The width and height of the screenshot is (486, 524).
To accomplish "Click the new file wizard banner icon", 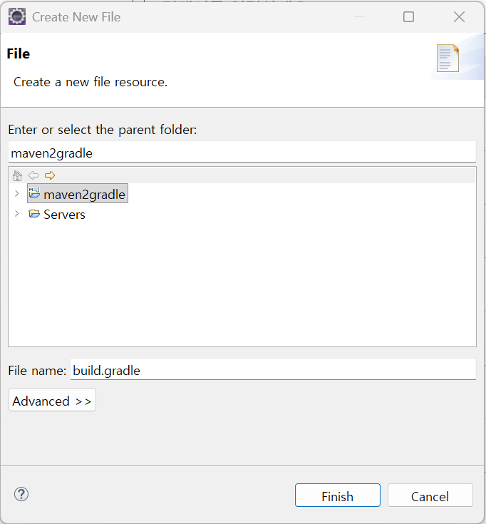I will pyautogui.click(x=448, y=58).
